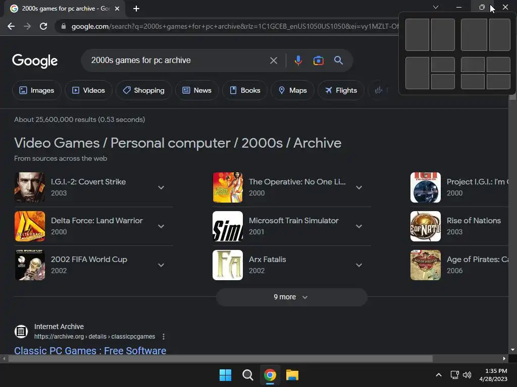Screen dimensions: 517x387
Task: Switch to Shopping results
Action: 144,90
